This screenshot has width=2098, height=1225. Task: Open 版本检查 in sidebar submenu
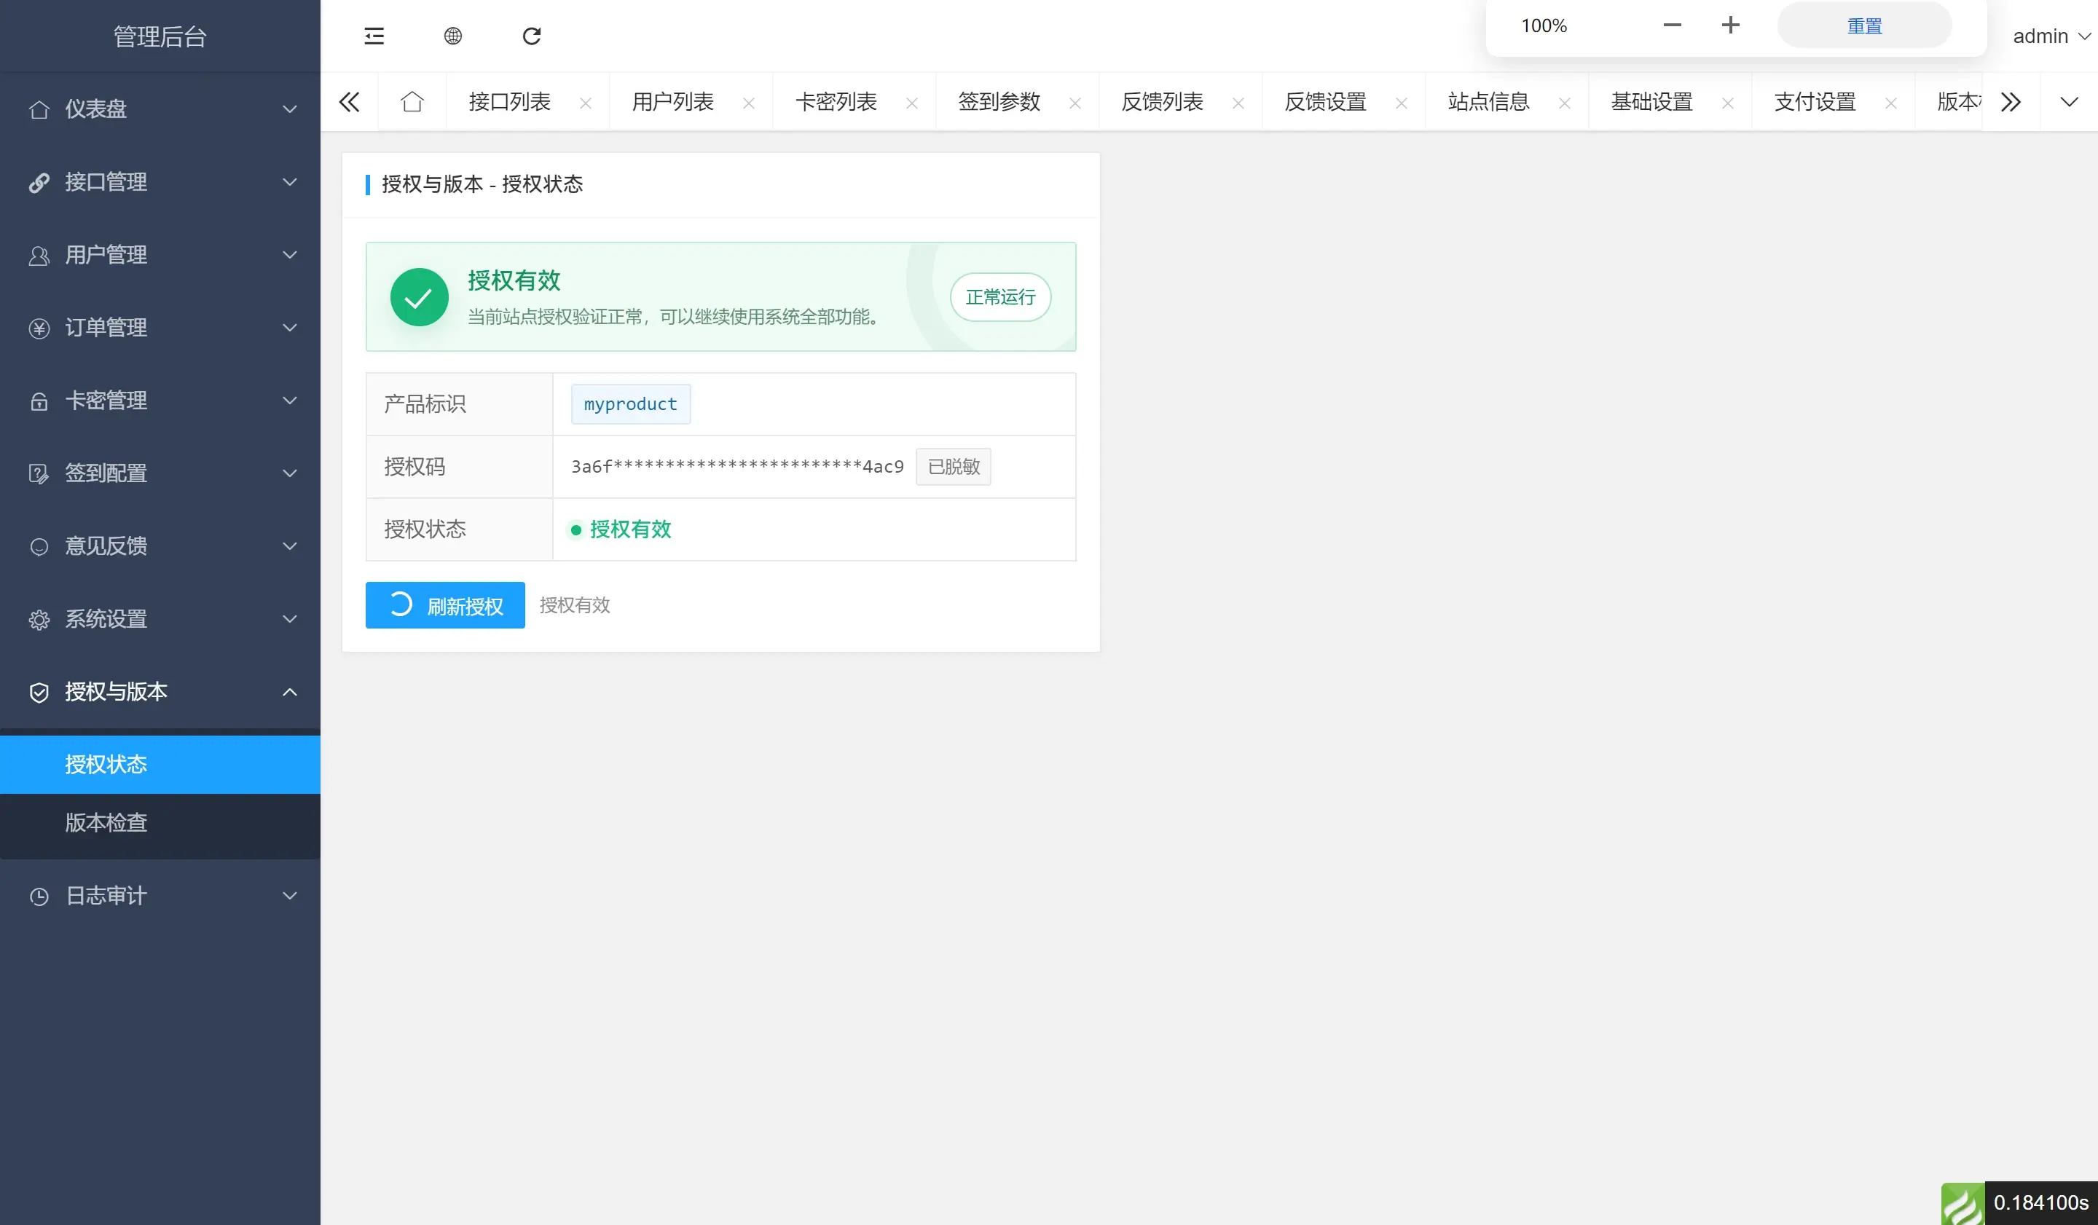tap(160, 823)
